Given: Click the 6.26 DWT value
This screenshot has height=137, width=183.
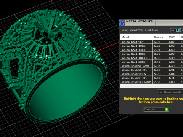Looking at the screenshot, I should [172, 62].
